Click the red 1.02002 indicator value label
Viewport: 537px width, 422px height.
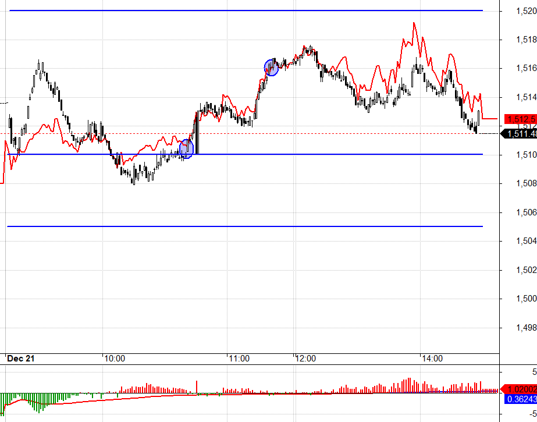tap(519, 389)
